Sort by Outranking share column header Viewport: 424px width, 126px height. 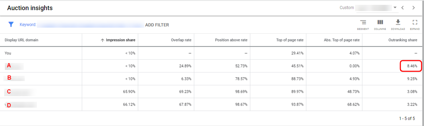click(403, 40)
